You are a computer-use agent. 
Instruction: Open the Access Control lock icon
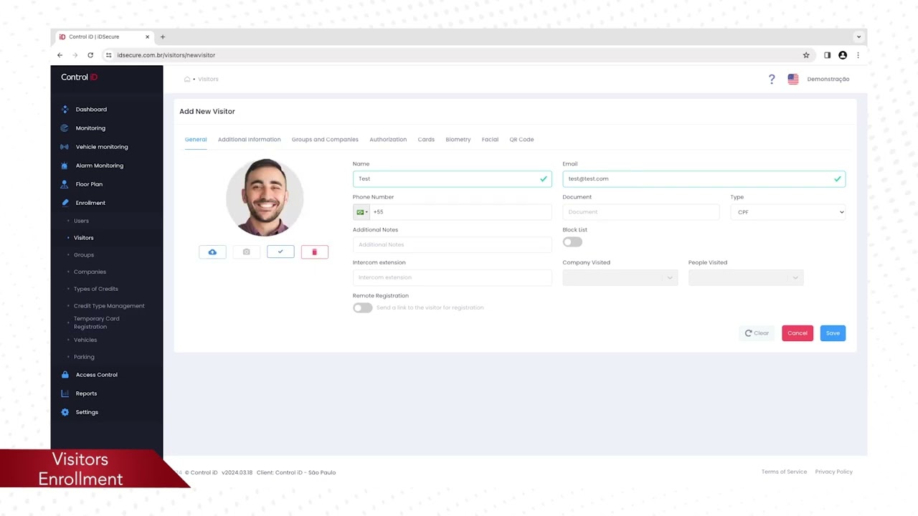click(x=65, y=375)
